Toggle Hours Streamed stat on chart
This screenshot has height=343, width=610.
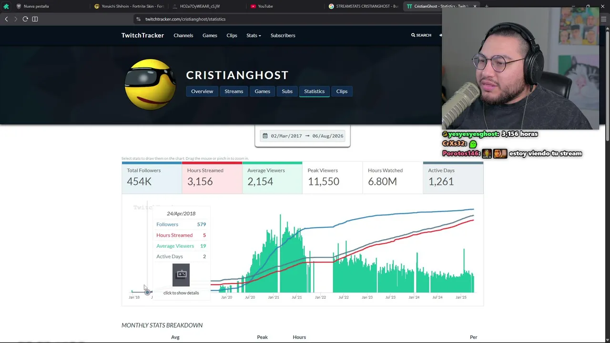click(212, 177)
